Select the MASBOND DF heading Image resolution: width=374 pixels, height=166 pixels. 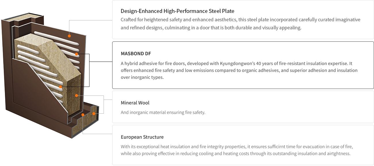pos(136,54)
